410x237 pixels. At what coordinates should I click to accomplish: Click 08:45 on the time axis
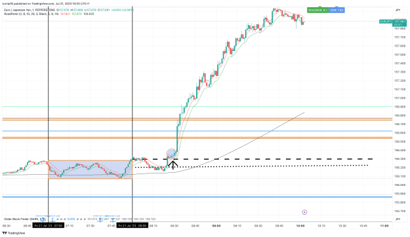pyautogui.click(x=195, y=226)
